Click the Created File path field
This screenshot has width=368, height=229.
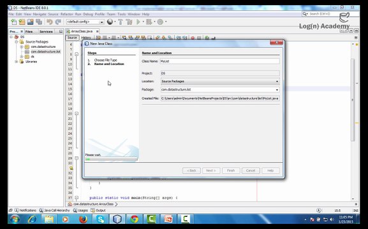click(220, 99)
